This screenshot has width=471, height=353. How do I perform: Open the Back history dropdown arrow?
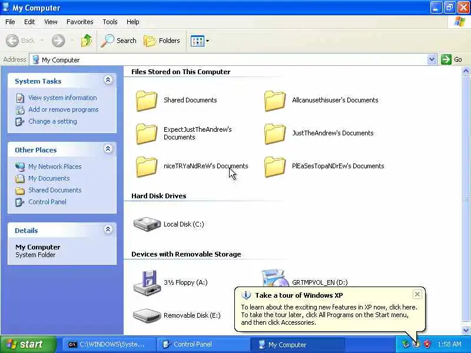42,41
